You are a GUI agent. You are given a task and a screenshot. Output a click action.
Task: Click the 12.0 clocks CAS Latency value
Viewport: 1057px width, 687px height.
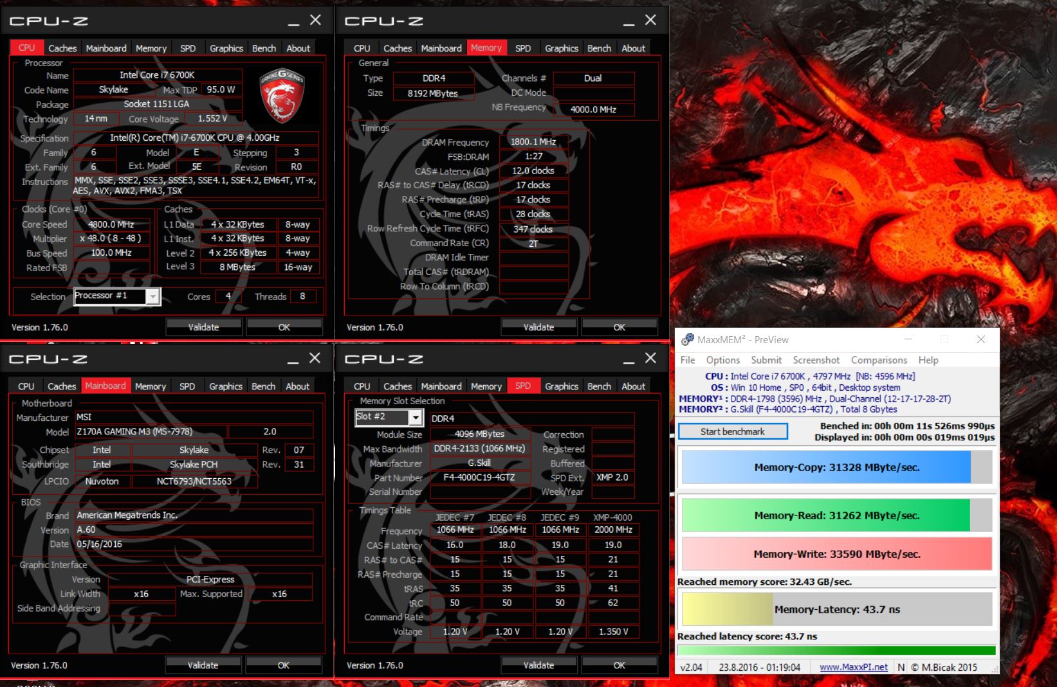[x=533, y=171]
